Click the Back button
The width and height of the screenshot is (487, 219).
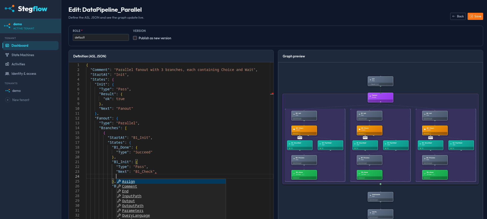pyautogui.click(x=458, y=16)
